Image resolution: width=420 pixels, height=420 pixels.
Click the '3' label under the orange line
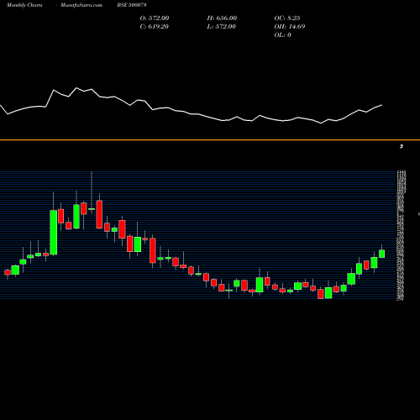[x=402, y=146]
